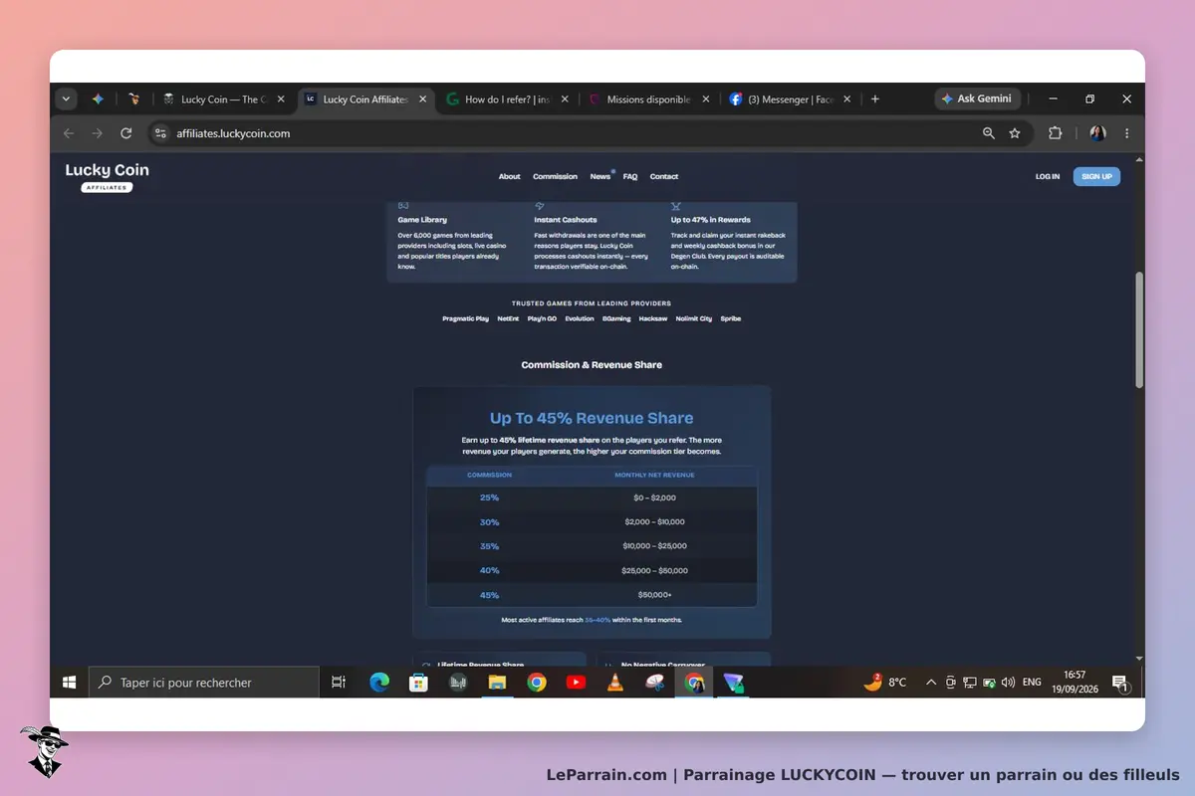Reload the affiliates page
1195x796 pixels.
(x=126, y=133)
